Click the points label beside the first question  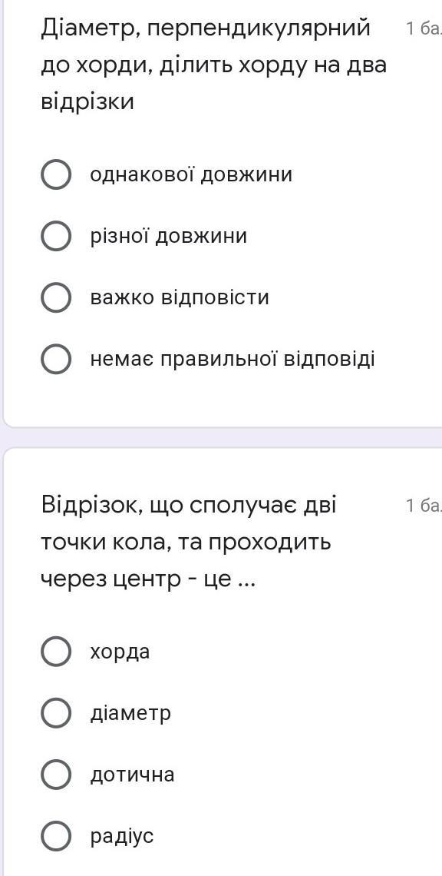pyautogui.click(x=424, y=28)
